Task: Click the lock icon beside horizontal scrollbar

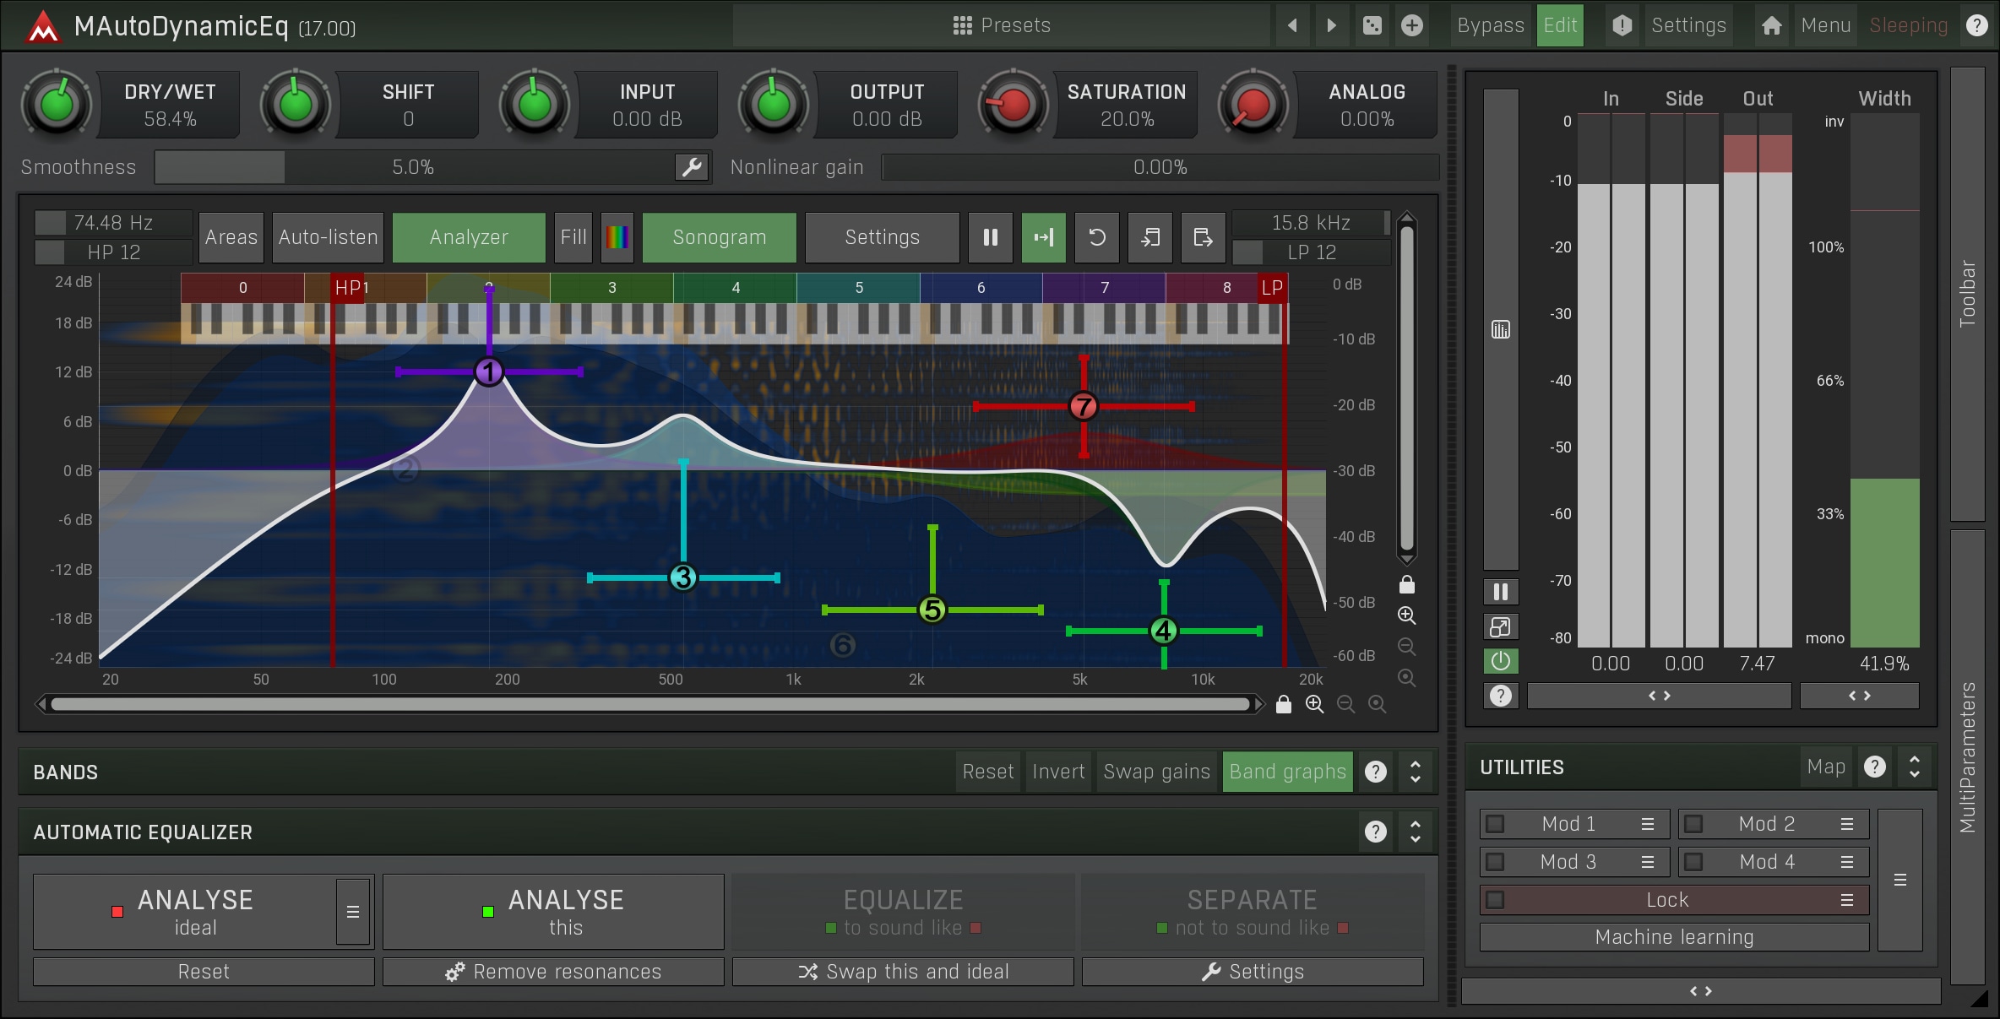Action: tap(1283, 704)
